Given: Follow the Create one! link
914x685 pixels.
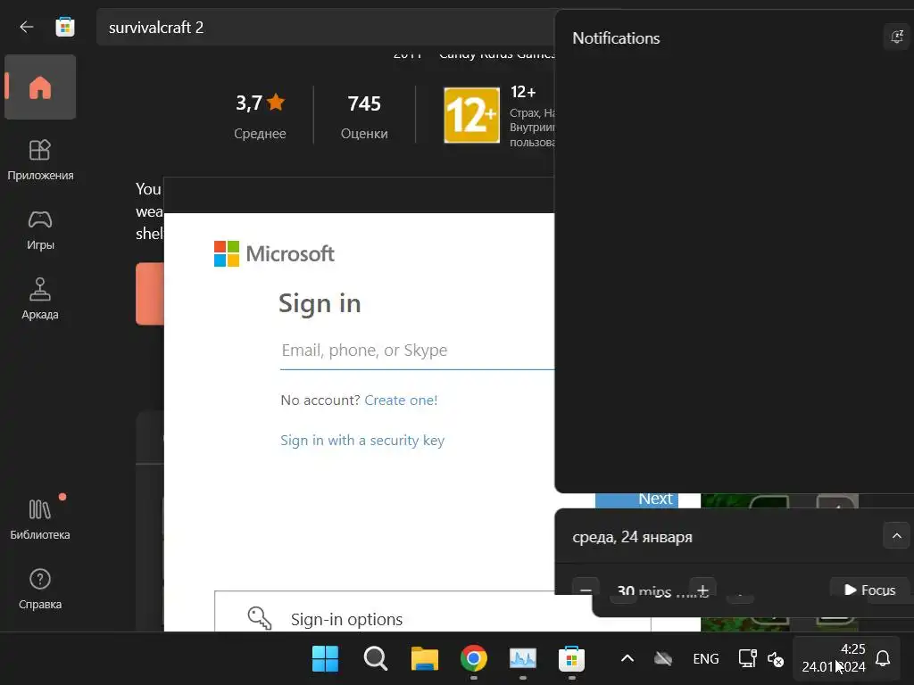Looking at the screenshot, I should [x=401, y=400].
